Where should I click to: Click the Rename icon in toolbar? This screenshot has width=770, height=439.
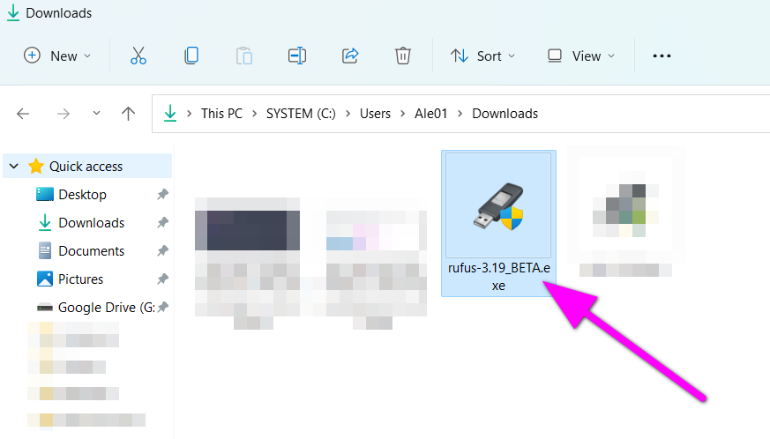297,56
